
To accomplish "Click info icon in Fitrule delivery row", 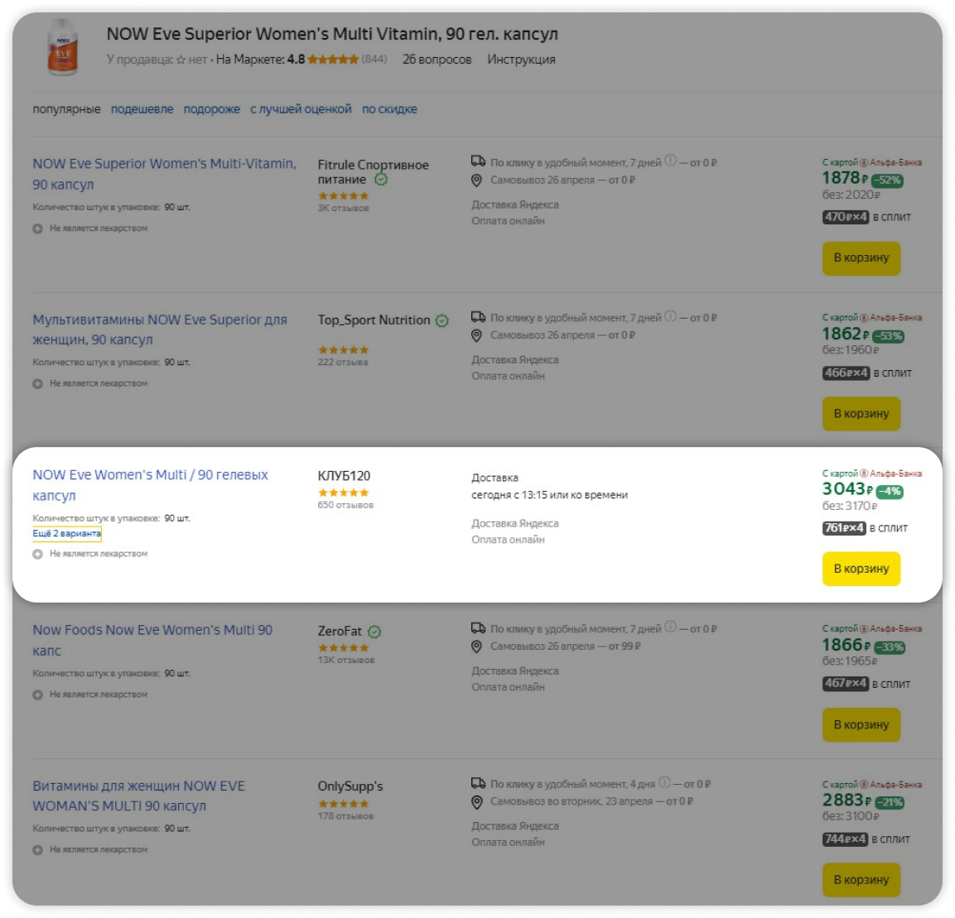I will 670,161.
